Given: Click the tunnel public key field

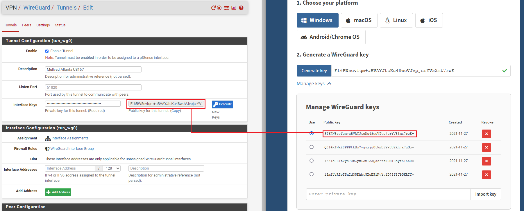Looking at the screenshot, I should coord(166,104).
